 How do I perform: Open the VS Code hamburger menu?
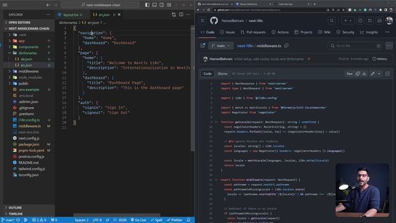[x=5, y=5]
